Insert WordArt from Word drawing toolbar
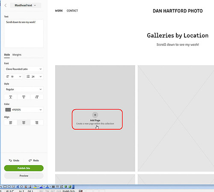This screenshot has height=192, width=214. [18, 186]
